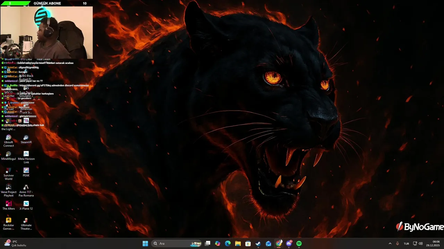Open the weather widget showing -3°C
The height and width of the screenshot is (249, 444).
coord(15,243)
